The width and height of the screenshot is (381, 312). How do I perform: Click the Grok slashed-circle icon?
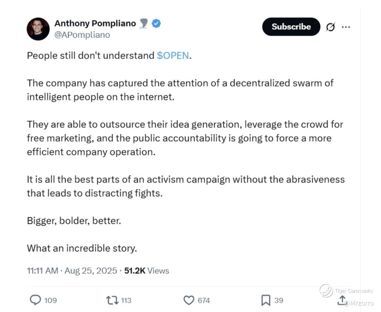pos(331,27)
